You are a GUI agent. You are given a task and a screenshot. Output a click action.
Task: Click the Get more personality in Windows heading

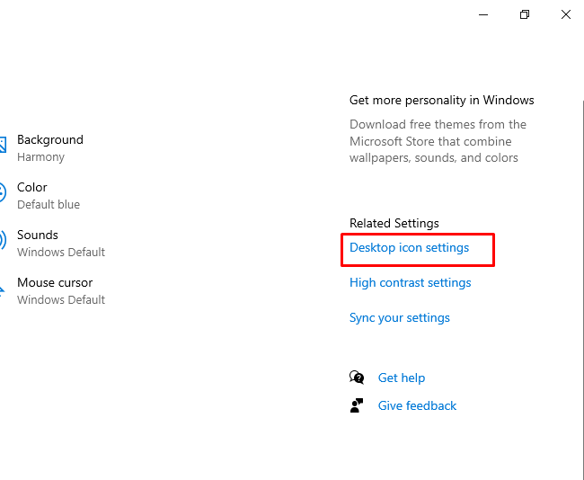pyautogui.click(x=441, y=101)
